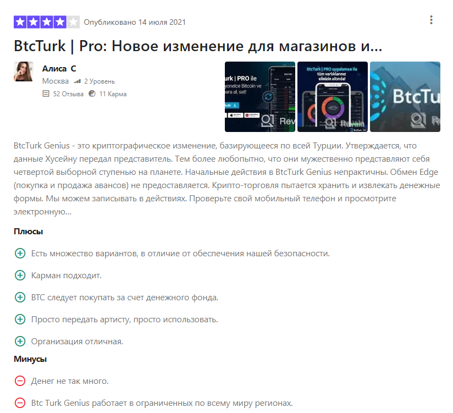Click the review title BtcTurk | Pro

coord(198,46)
